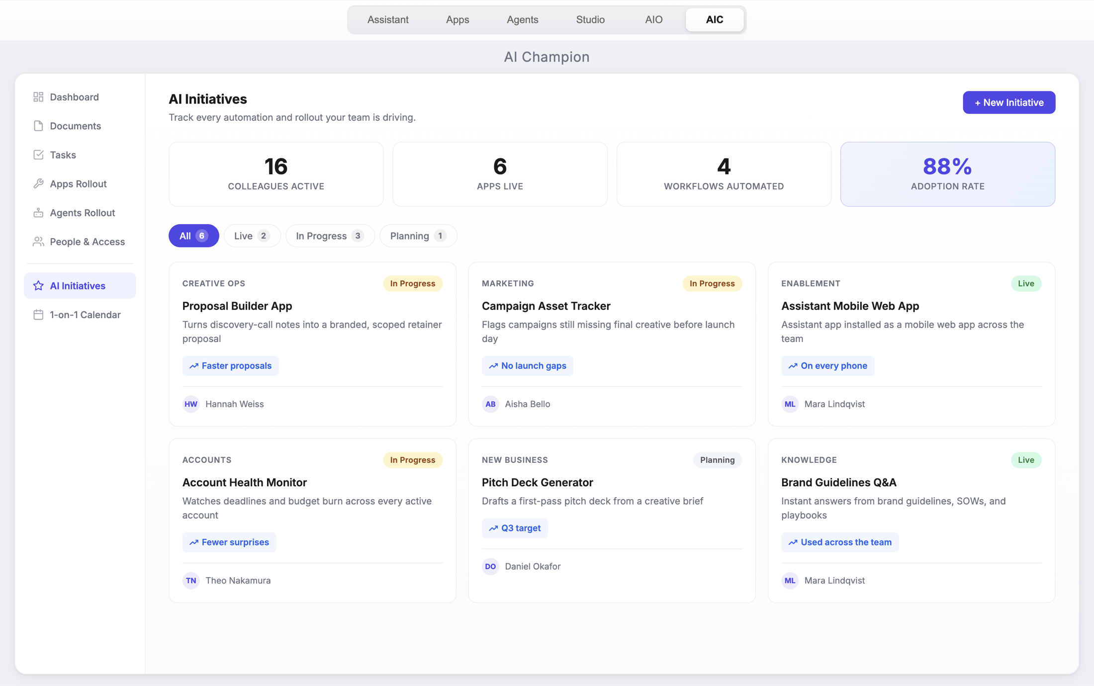Switch to the Apps tab
This screenshot has height=686, width=1094.
[457, 20]
